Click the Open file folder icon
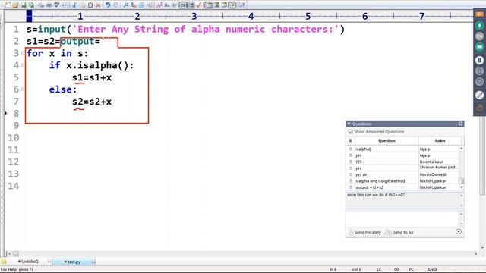This screenshot has height=273, width=486. [15, 5]
